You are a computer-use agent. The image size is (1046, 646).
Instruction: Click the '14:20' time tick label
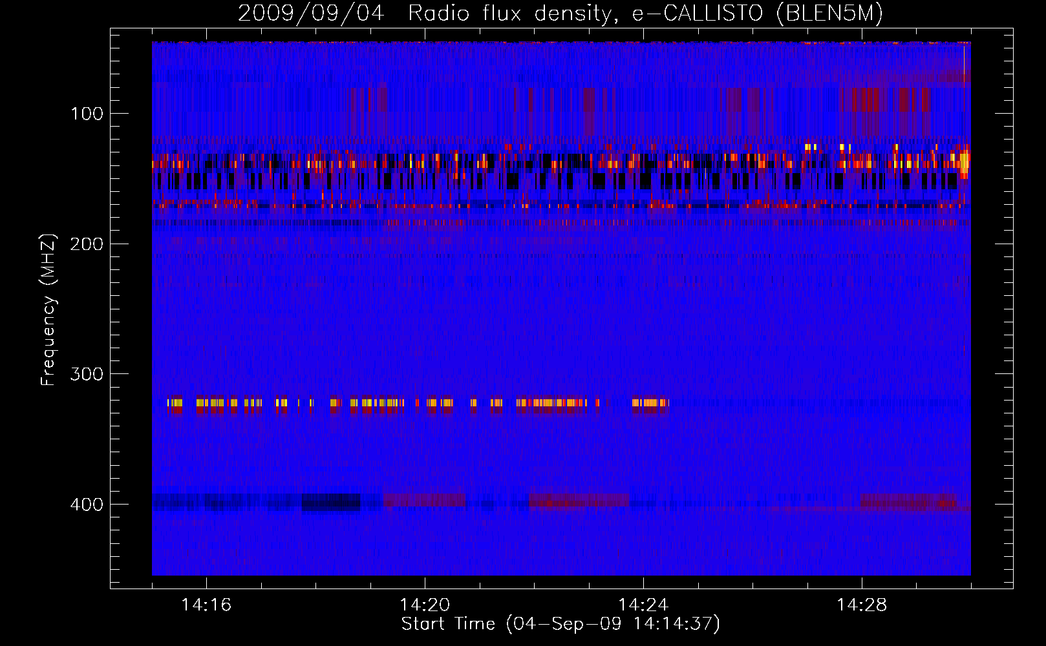425,605
